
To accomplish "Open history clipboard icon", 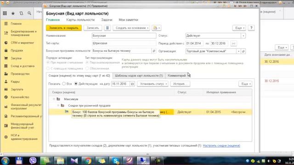I will [x=21, y=13].
